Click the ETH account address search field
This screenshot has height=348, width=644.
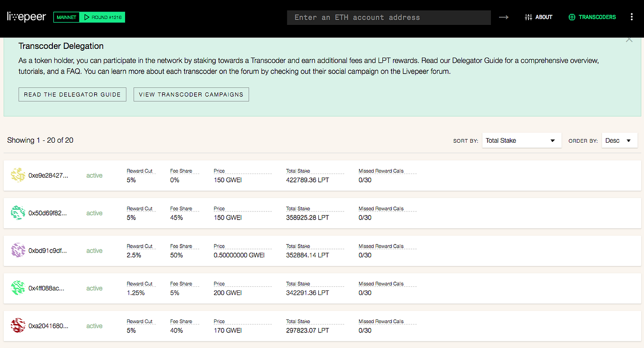click(389, 17)
